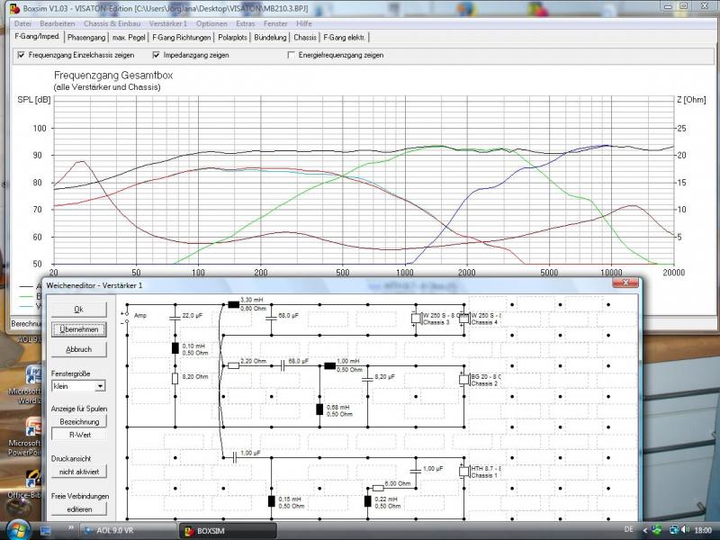Select the W 250 S Chassis 3 speaker
720x540 pixels.
415,317
